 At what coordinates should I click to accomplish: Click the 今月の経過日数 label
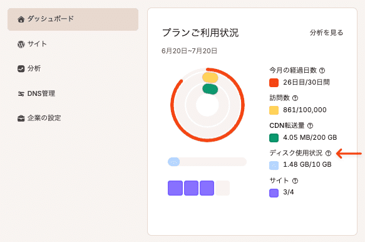point(293,70)
